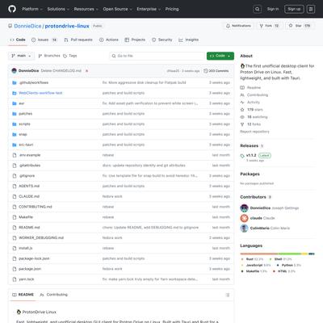Open the Insights tab
Screen dimensions: 323x323
(188, 40)
